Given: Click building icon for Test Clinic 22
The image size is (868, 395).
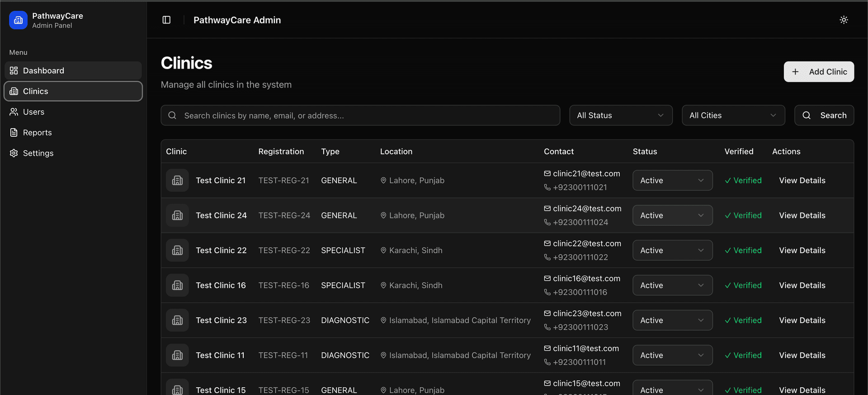Looking at the screenshot, I should [x=177, y=251].
